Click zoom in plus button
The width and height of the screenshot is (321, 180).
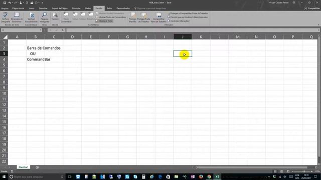312,171
